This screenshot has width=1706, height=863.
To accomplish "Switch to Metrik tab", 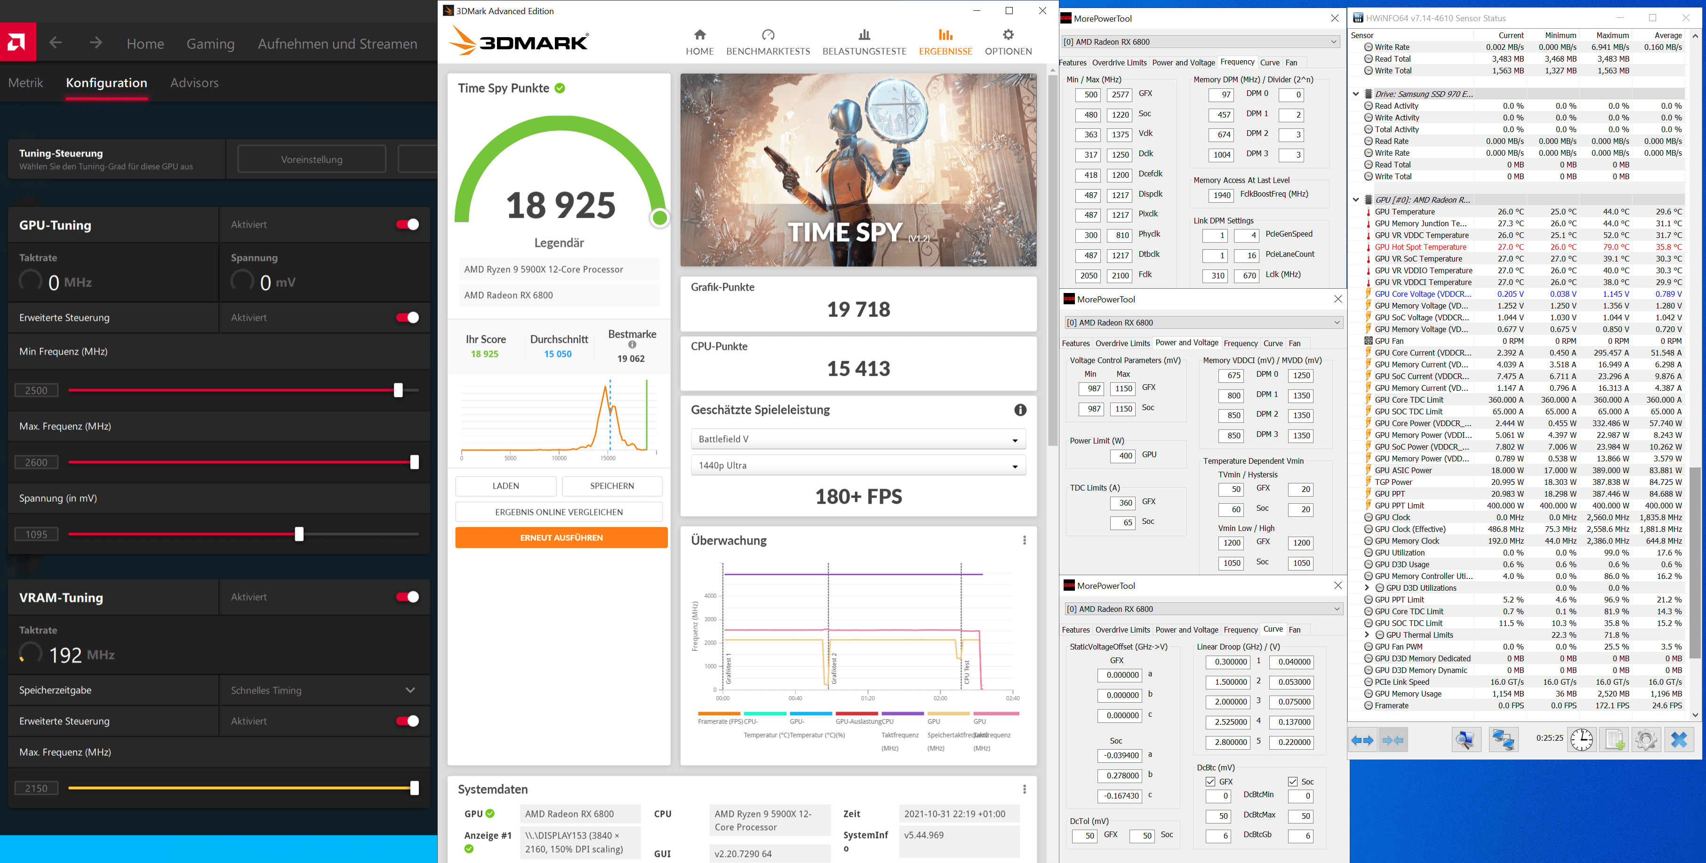I will click(26, 83).
